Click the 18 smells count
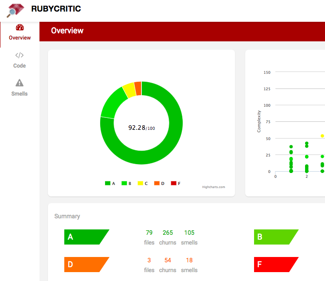Screen dimensions: 325x281 [189, 260]
